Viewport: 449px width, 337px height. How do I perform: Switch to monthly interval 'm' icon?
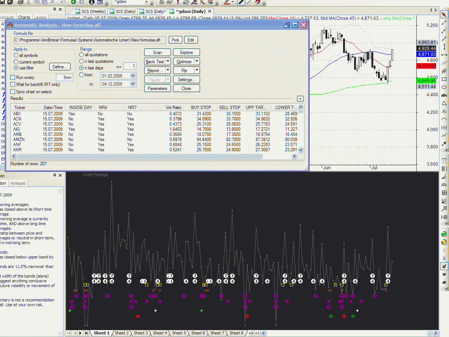[444, 282]
